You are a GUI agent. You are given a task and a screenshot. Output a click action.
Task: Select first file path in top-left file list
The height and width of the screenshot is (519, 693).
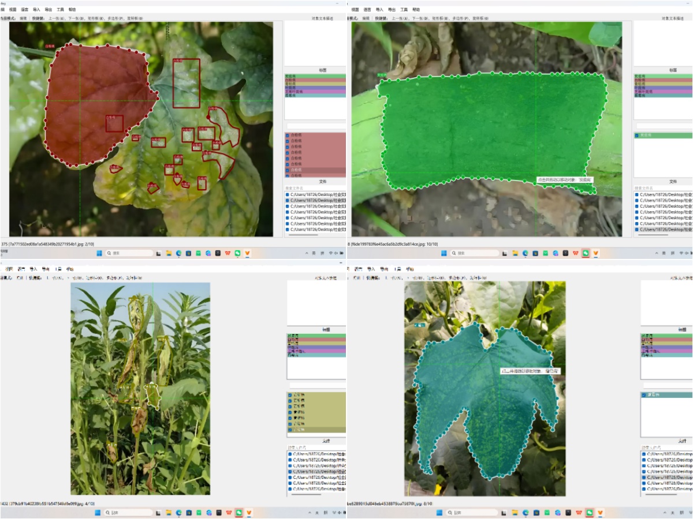click(x=315, y=195)
